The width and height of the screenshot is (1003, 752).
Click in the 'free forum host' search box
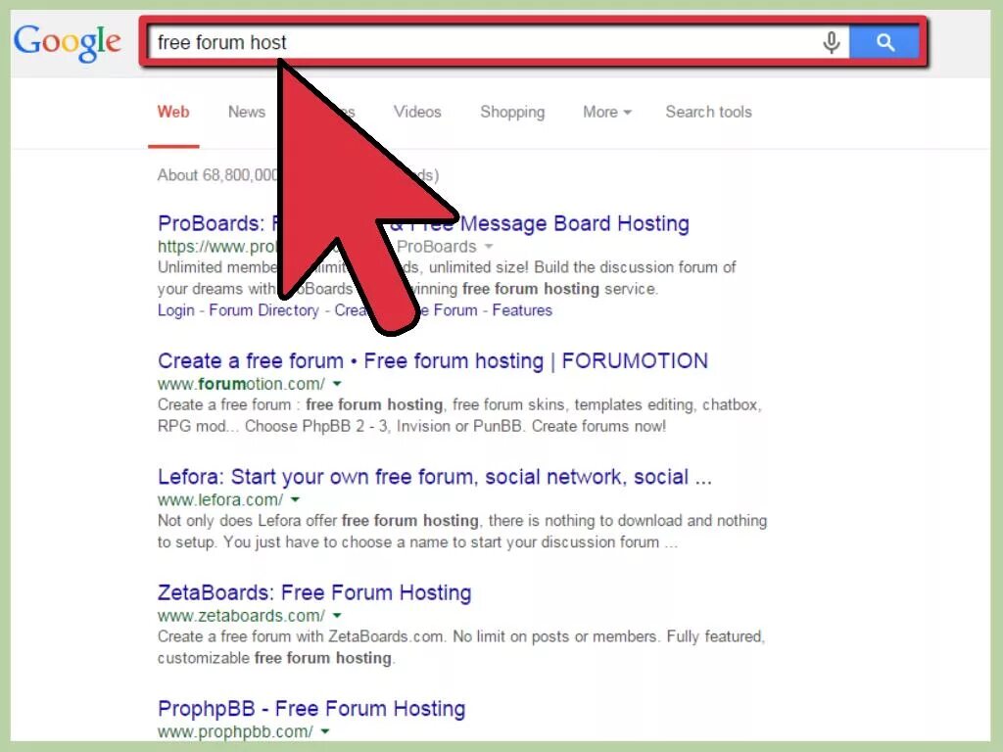484,42
